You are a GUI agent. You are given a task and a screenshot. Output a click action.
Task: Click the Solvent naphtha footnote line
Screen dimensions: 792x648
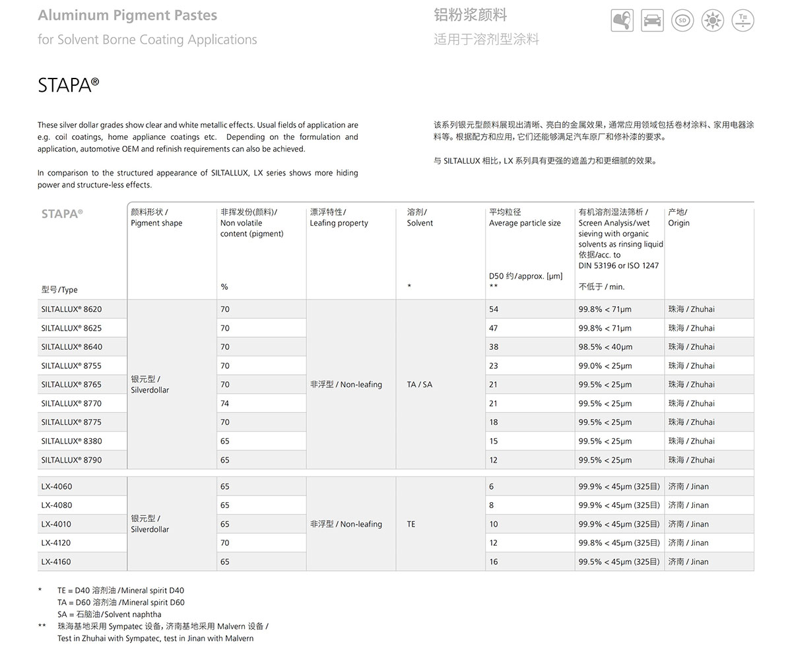(110, 614)
